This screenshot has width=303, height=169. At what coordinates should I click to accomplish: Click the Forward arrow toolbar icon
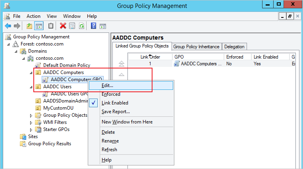[x=17, y=26]
